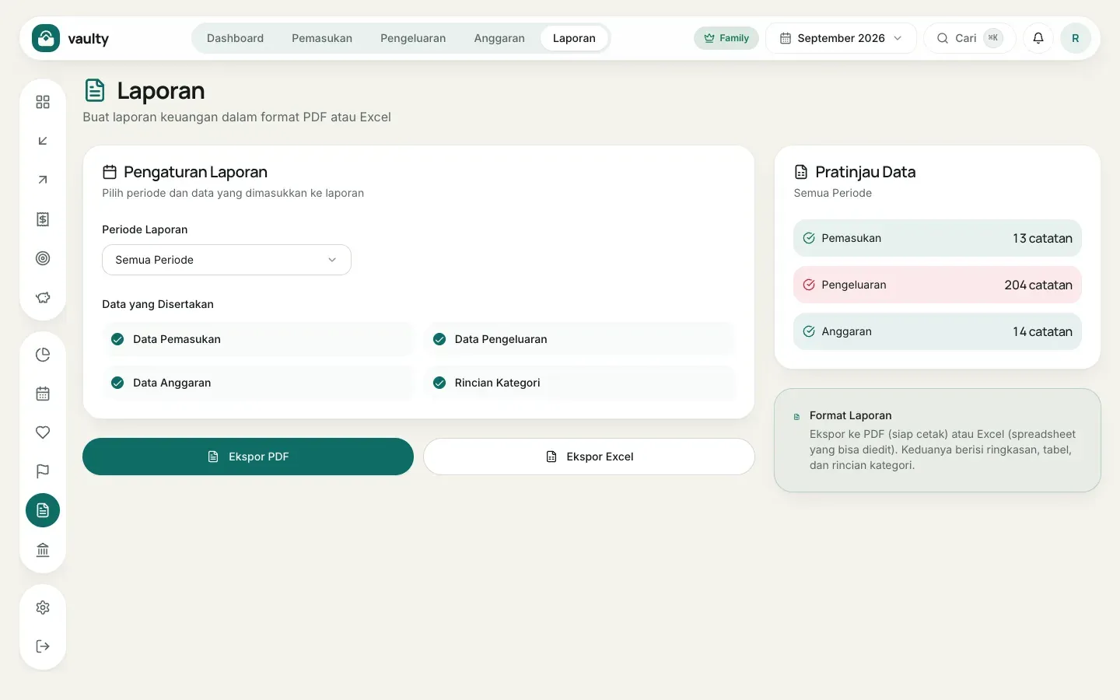Open the September 2026 month picker

842,38
